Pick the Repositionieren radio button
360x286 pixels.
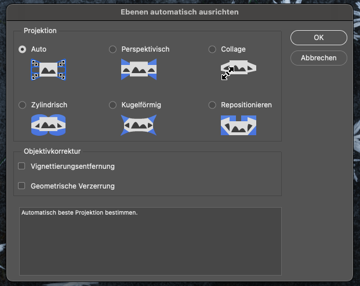(x=212, y=105)
